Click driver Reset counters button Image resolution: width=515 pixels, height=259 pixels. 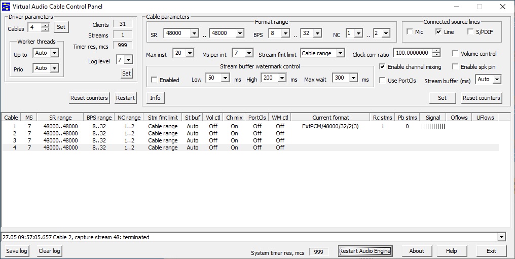89,98
